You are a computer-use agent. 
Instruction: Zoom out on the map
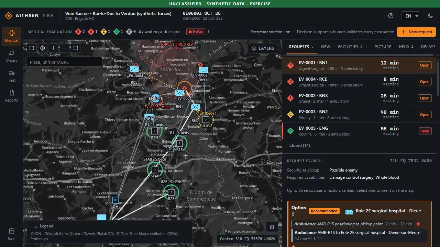65,48
